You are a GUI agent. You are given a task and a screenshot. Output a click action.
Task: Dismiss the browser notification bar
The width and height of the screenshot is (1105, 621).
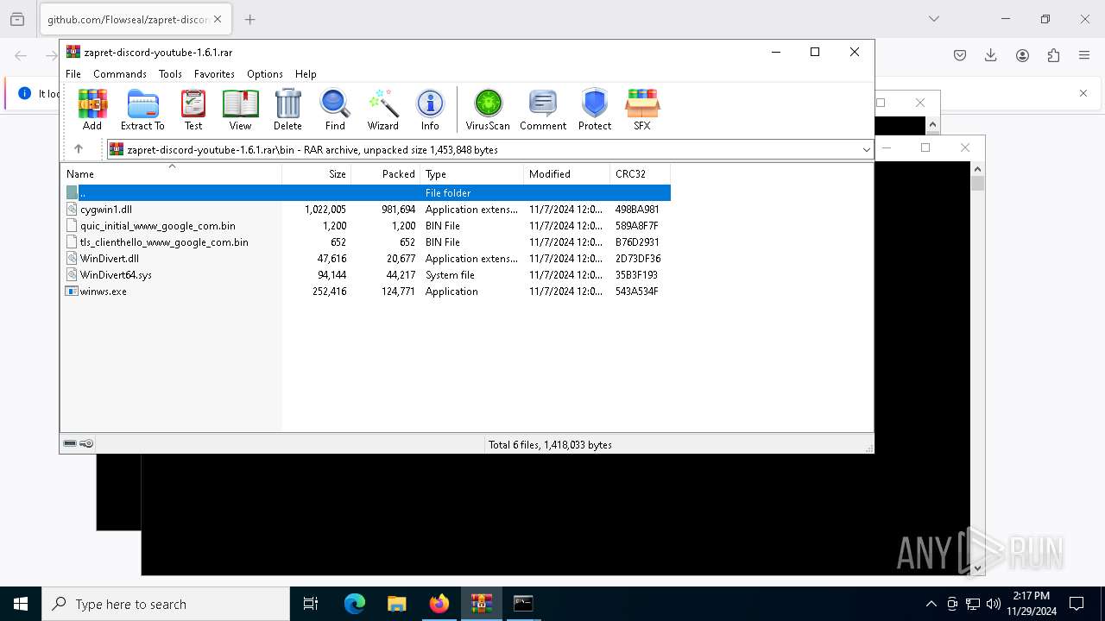point(1083,93)
